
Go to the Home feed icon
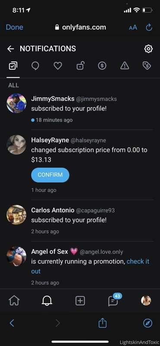click(14, 301)
